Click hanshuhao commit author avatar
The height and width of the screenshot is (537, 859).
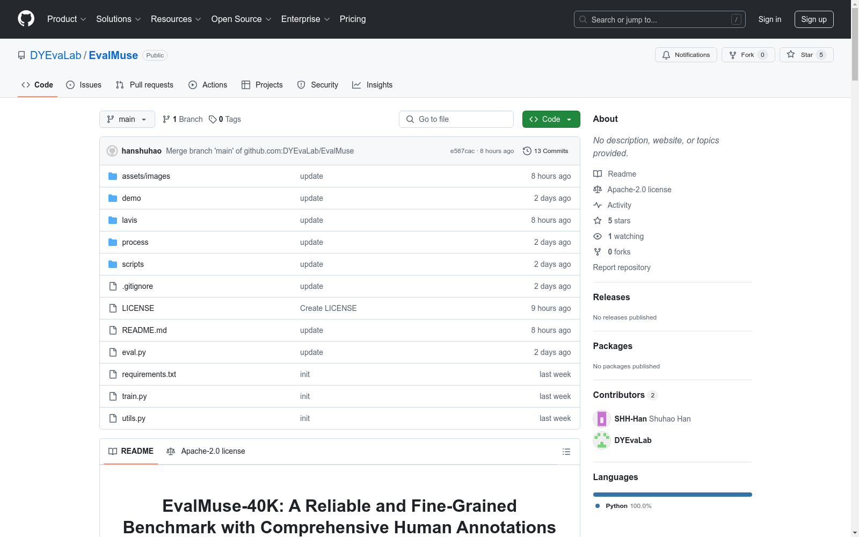[x=112, y=151]
